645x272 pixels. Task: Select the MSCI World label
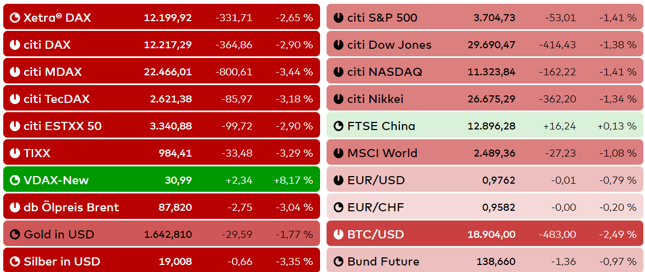(x=383, y=153)
